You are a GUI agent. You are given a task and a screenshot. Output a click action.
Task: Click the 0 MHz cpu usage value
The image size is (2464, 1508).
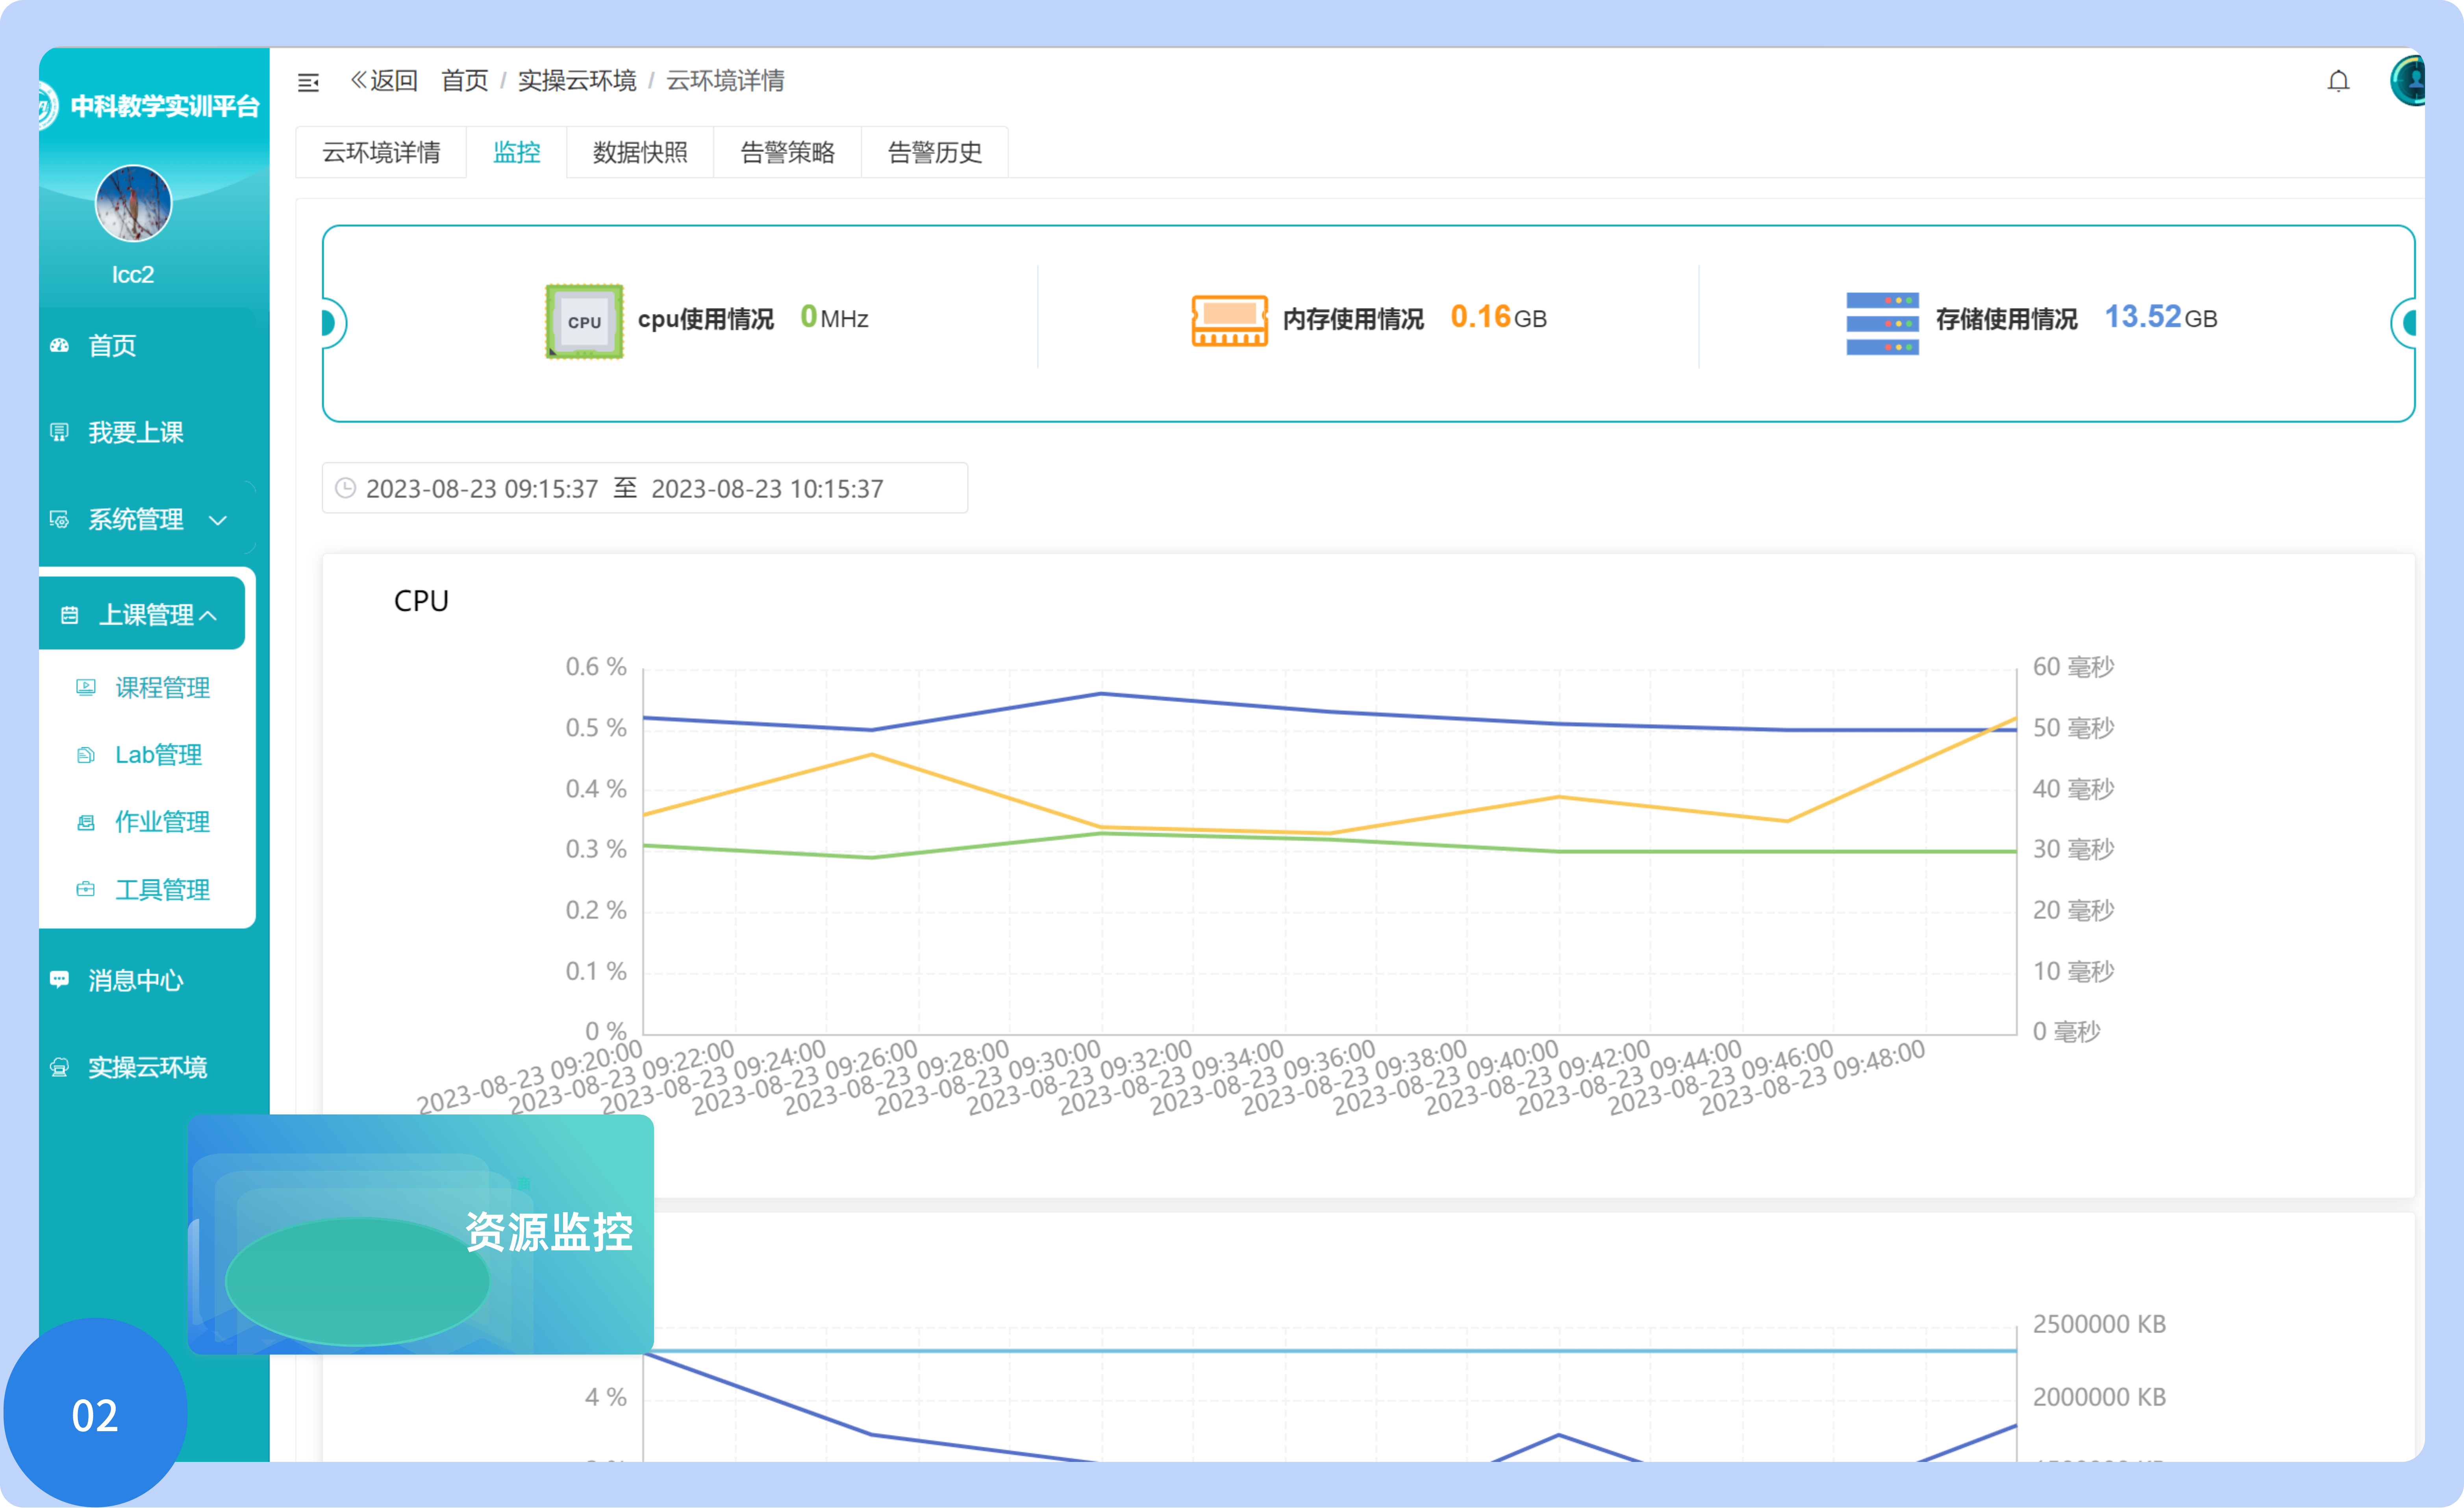(834, 317)
